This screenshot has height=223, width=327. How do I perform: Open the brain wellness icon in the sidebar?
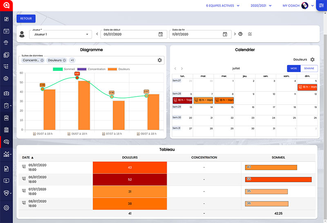tap(6, 142)
